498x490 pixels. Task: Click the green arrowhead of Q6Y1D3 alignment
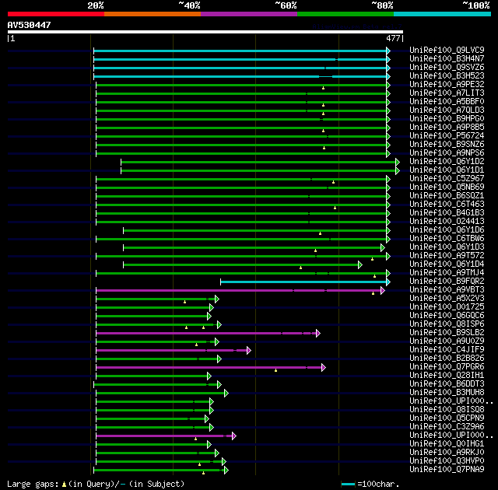click(x=383, y=247)
